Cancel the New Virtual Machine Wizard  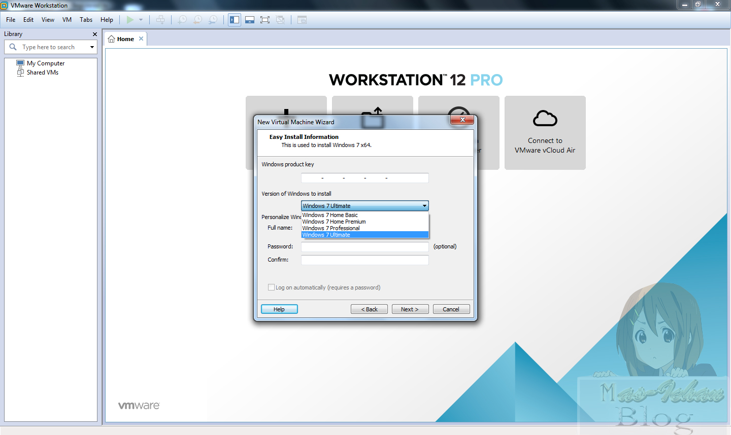(x=451, y=309)
